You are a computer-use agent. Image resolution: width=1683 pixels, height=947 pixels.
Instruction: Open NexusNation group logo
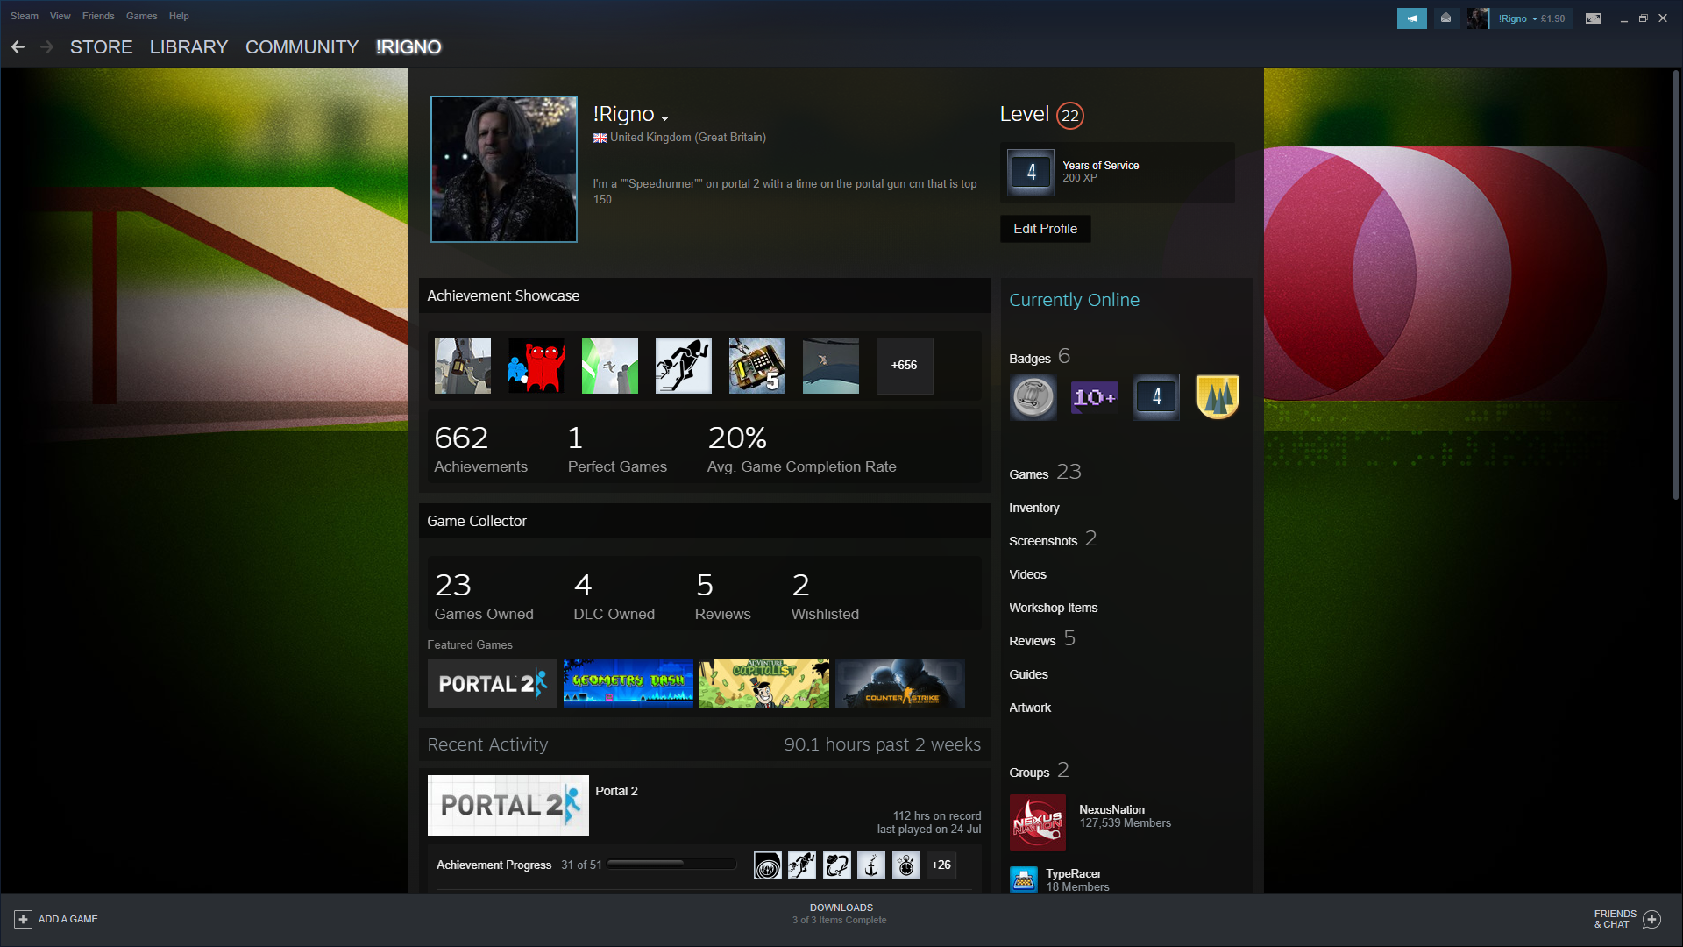tap(1038, 822)
